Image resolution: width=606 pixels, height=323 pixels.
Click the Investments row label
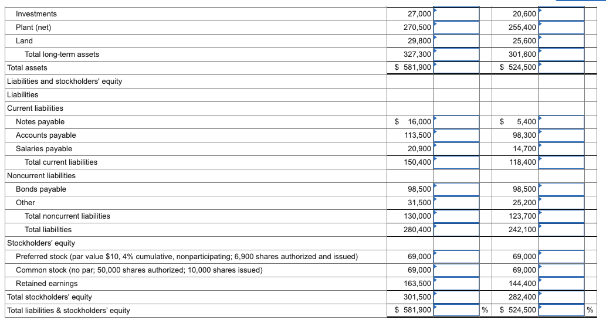(36, 14)
